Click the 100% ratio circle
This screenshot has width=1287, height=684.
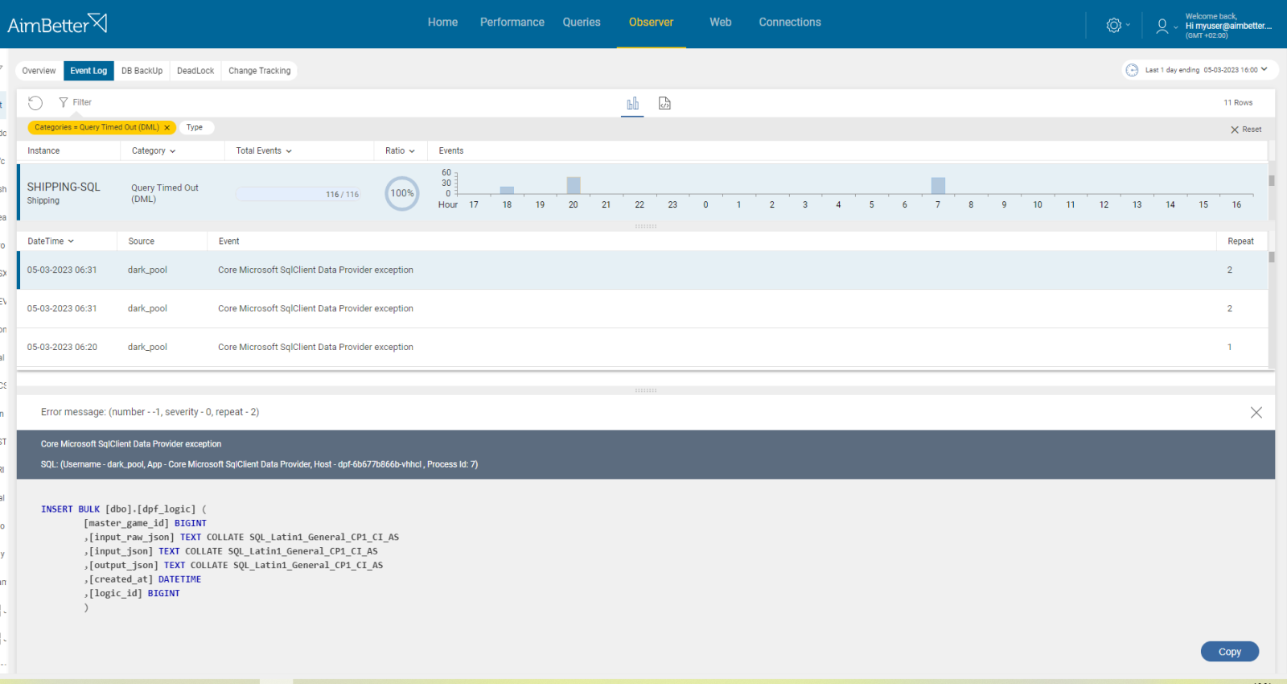coord(402,193)
